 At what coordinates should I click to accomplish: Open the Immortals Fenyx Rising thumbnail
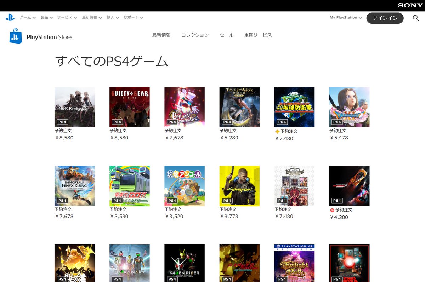pyautogui.click(x=75, y=186)
